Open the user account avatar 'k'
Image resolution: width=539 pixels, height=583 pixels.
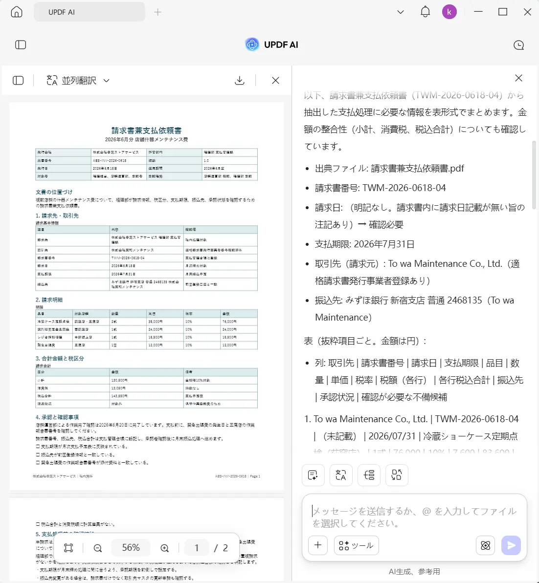(x=449, y=12)
